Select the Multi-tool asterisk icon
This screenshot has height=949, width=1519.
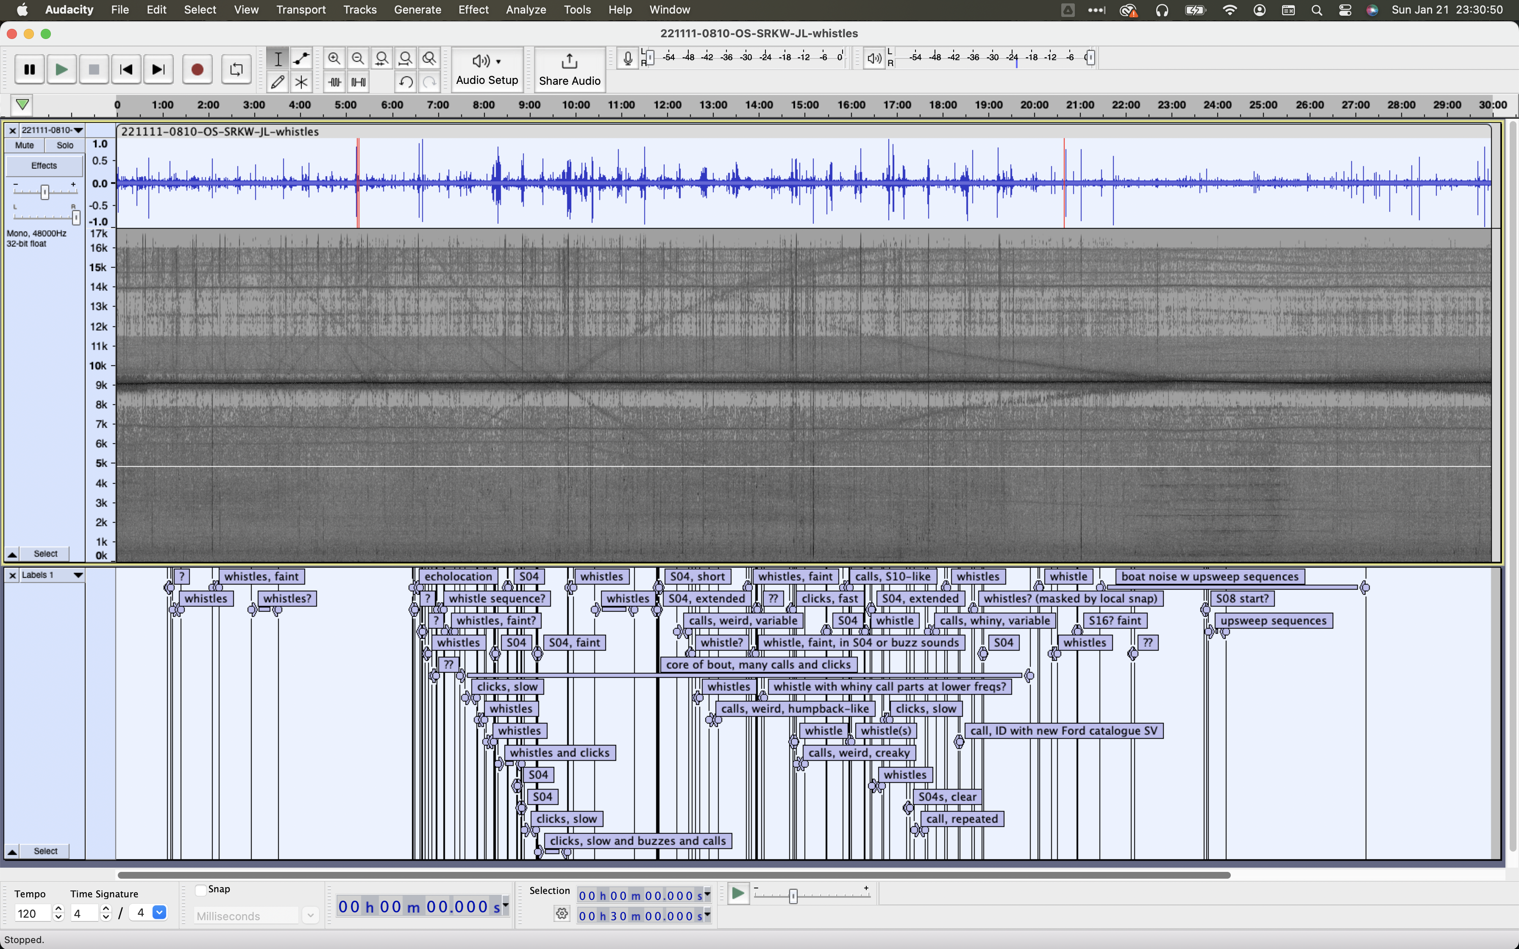click(301, 82)
